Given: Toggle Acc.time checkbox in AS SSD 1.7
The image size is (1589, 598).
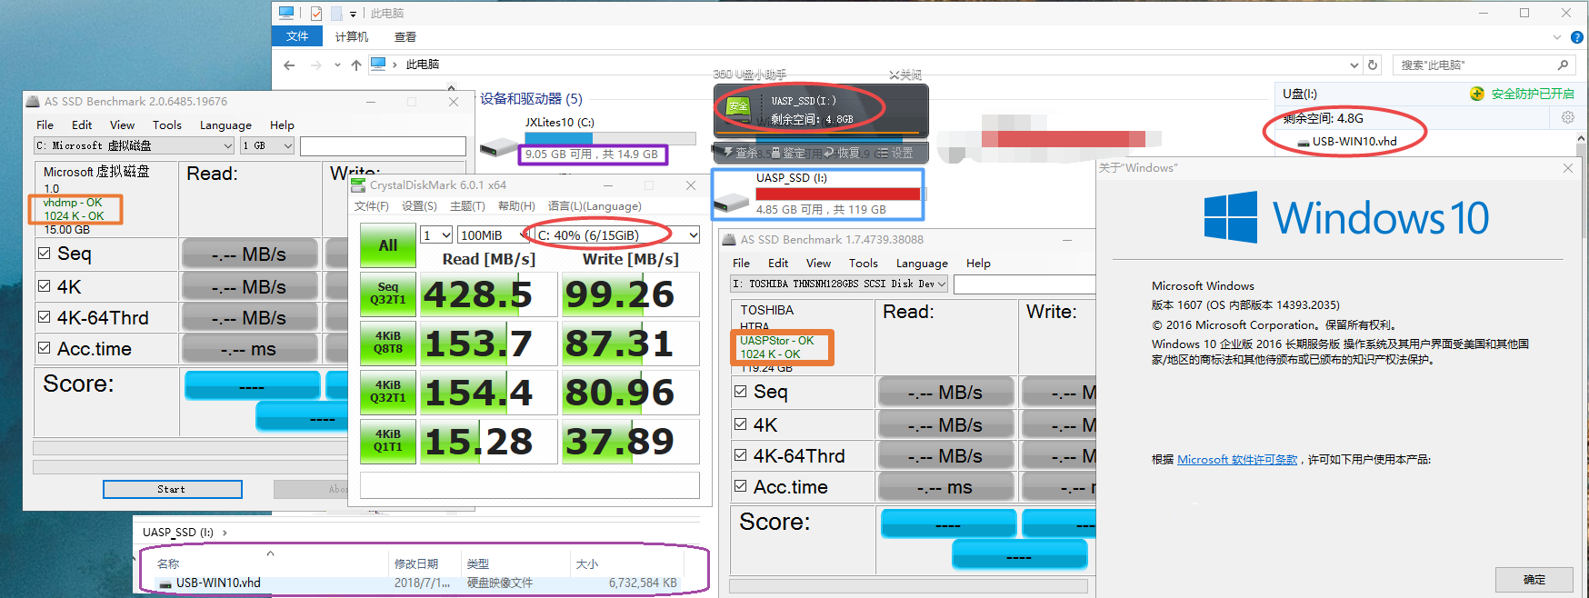Looking at the screenshot, I should point(740,486).
